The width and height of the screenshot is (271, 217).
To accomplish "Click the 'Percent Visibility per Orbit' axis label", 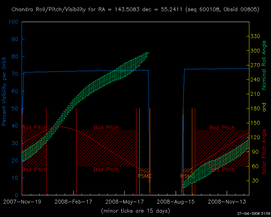I will (x=4, y=91).
